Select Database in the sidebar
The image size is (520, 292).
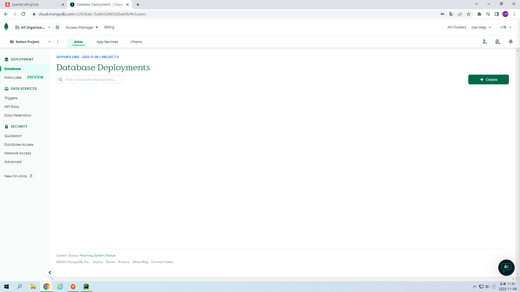click(x=25, y=69)
